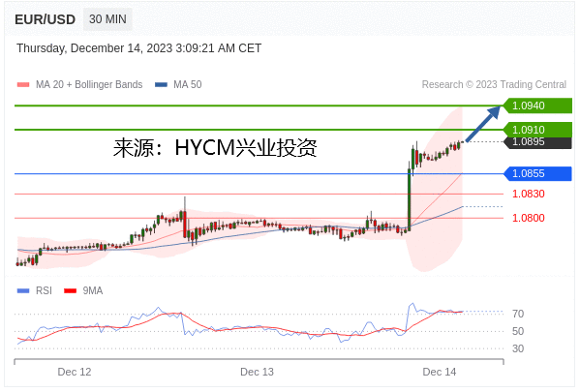Select the MA 50 legend label

coord(188,84)
